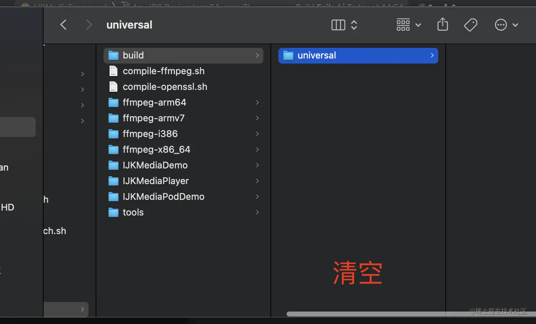Expand the build folder chevron
The image size is (536, 324).
tap(257, 55)
